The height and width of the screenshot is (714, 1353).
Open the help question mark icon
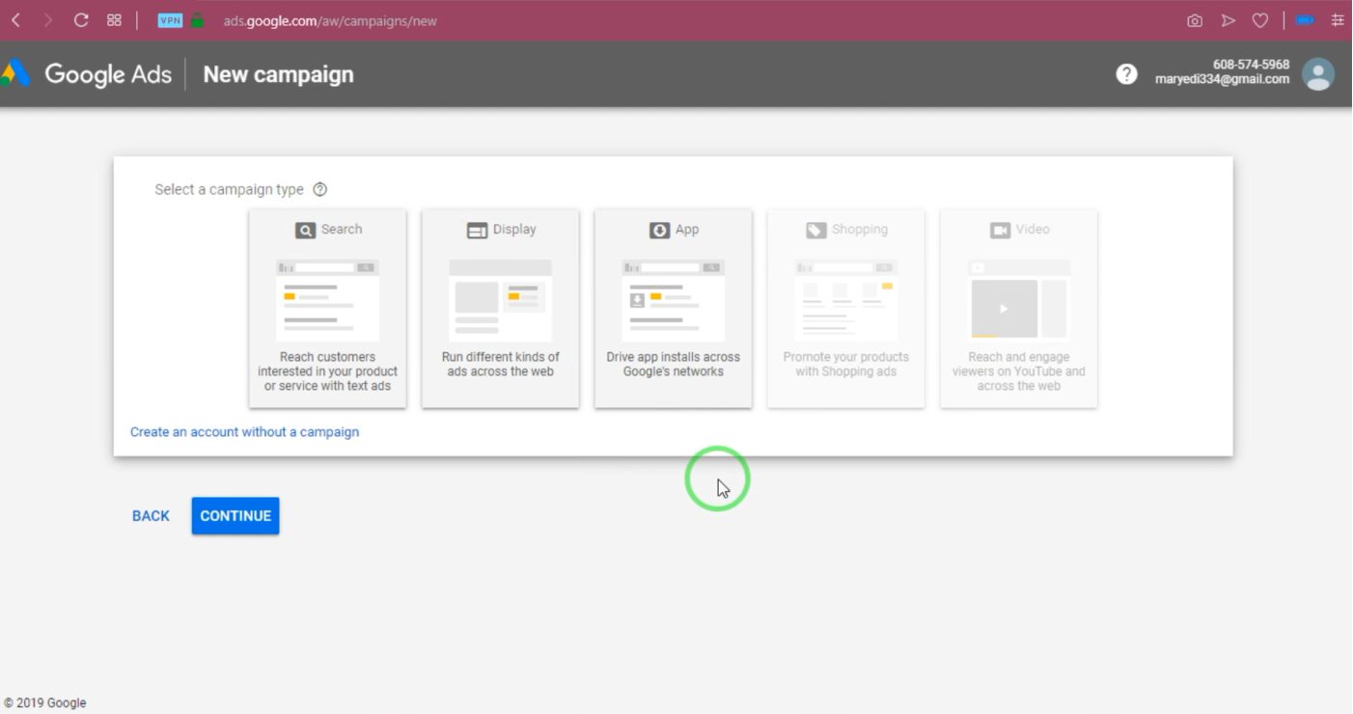pyautogui.click(x=1126, y=74)
